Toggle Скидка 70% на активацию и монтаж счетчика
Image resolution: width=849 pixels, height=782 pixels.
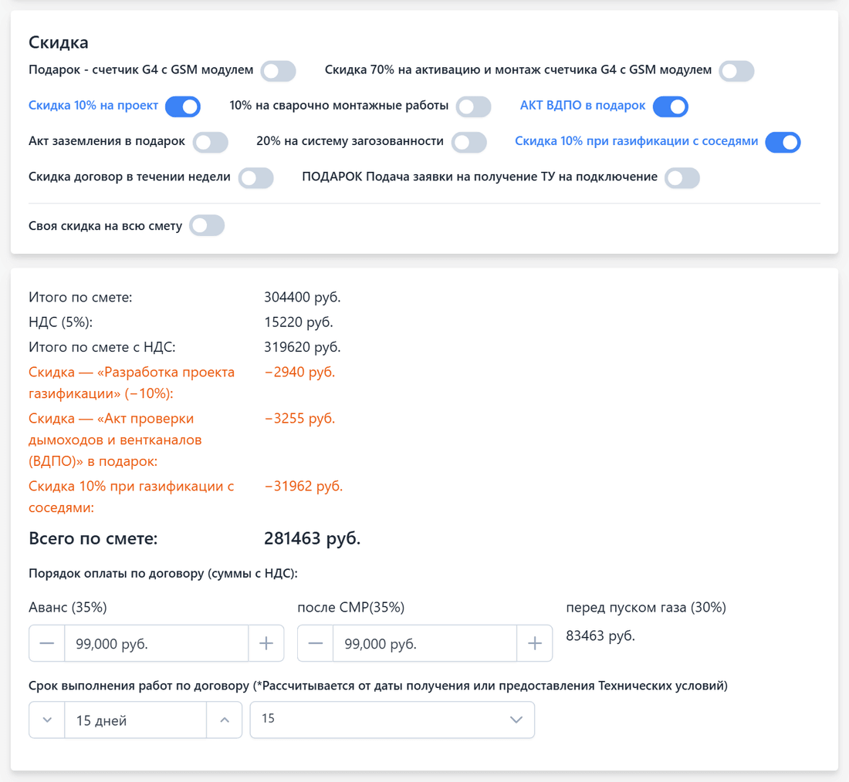tap(736, 71)
